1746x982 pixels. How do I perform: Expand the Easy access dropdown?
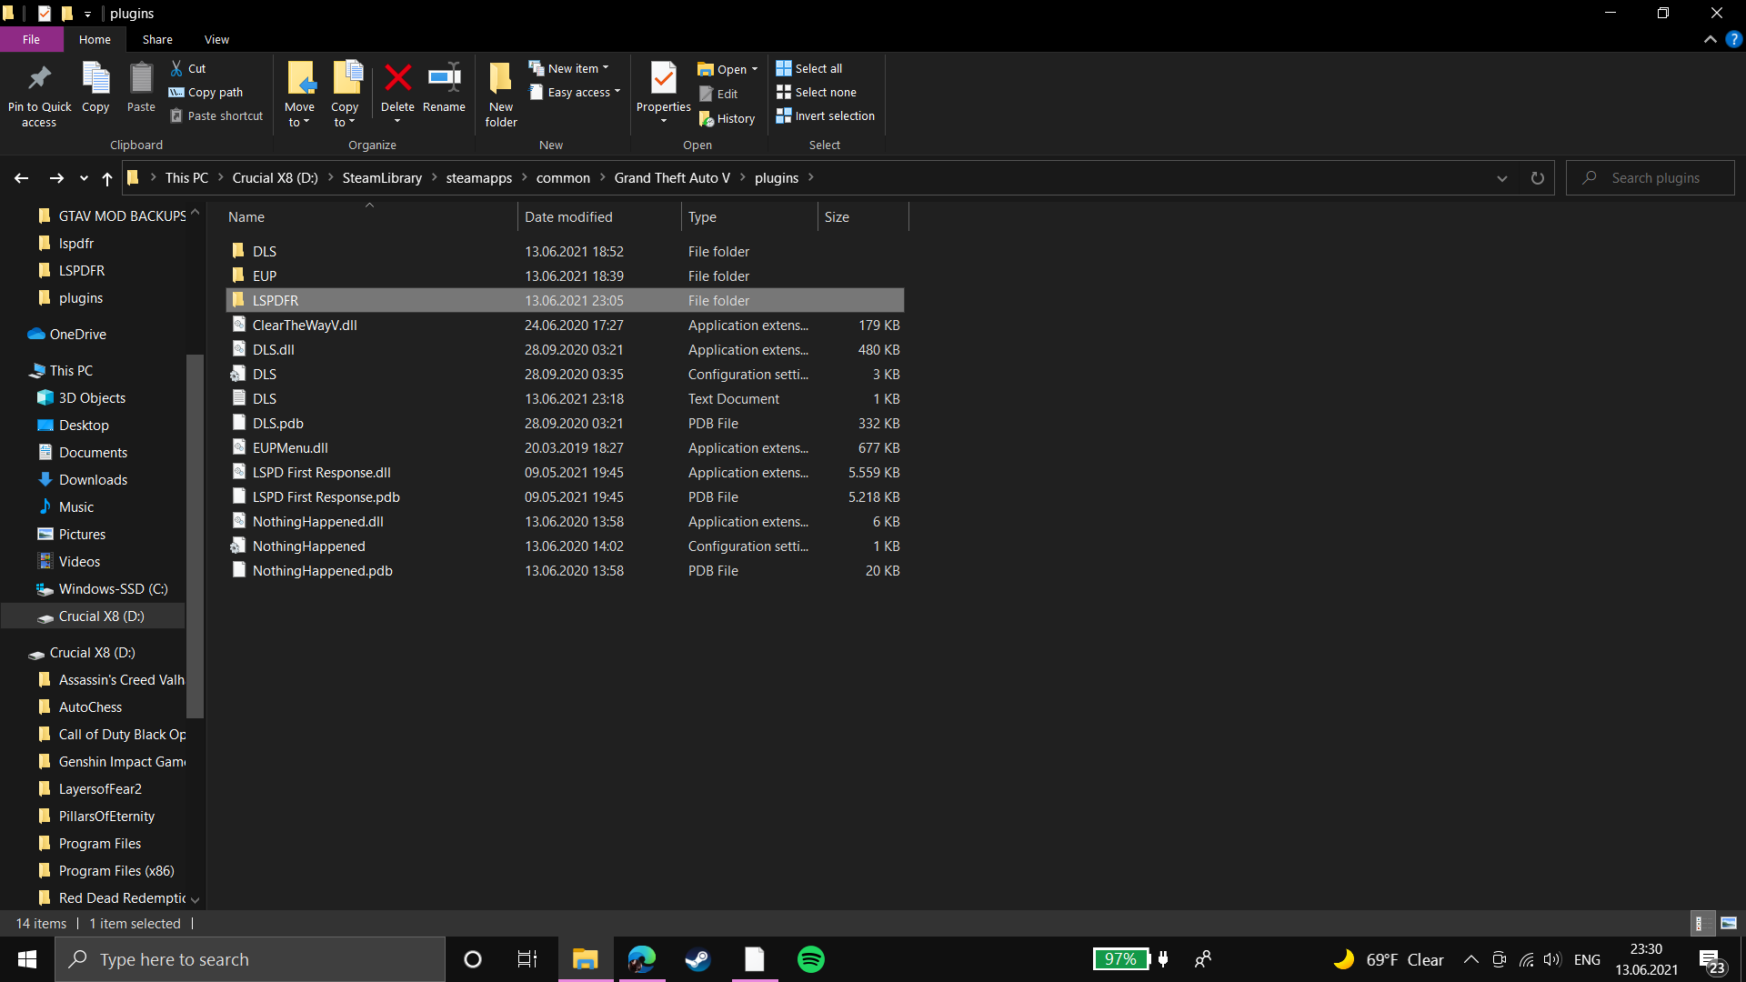point(577,92)
